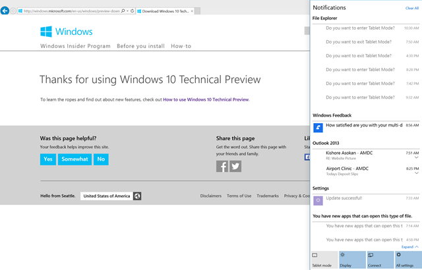Open the Trademarks footer link
422x270 pixels.
pos(268,196)
